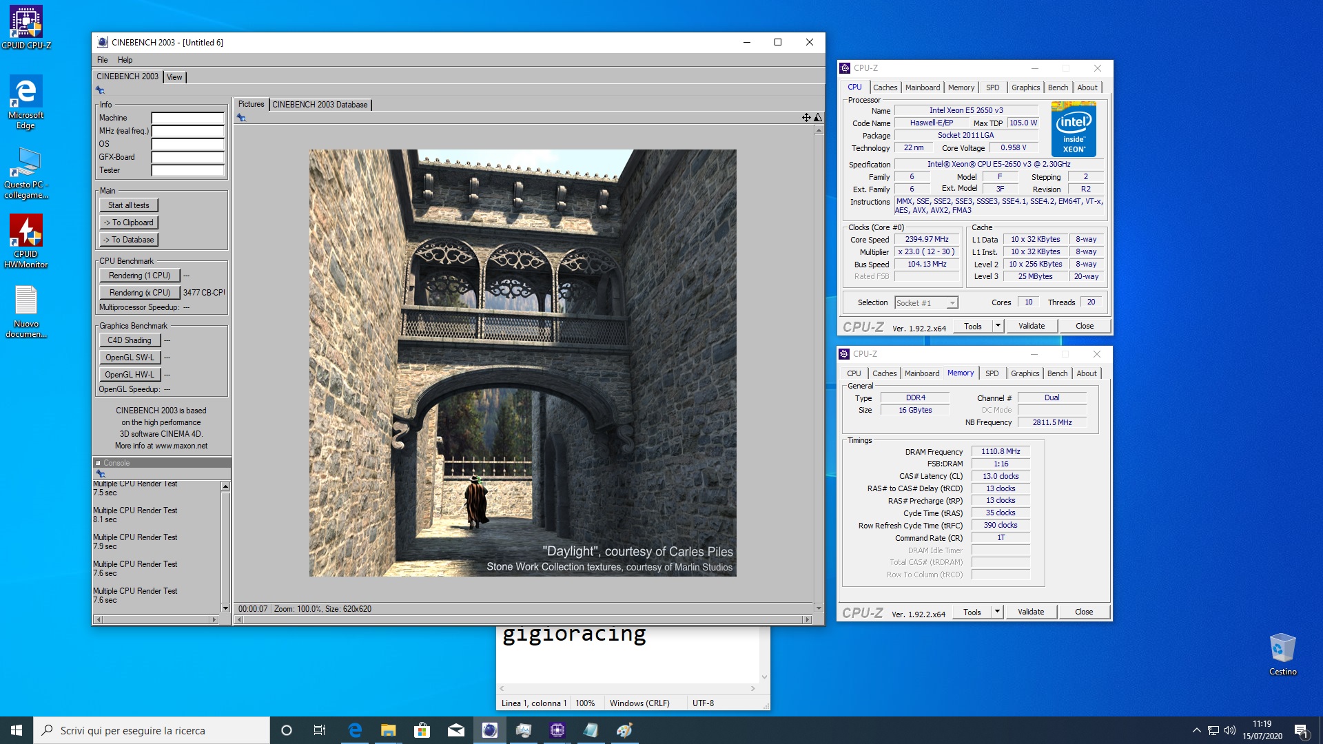
Task: Open the Mainboard tab in the upper CPU-Z window
Action: click(x=923, y=87)
